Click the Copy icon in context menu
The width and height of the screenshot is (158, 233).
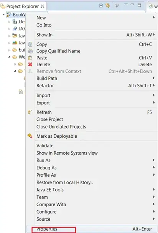pyautogui.click(x=30, y=44)
